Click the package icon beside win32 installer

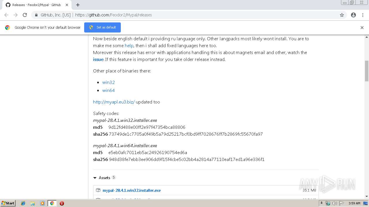98,190
